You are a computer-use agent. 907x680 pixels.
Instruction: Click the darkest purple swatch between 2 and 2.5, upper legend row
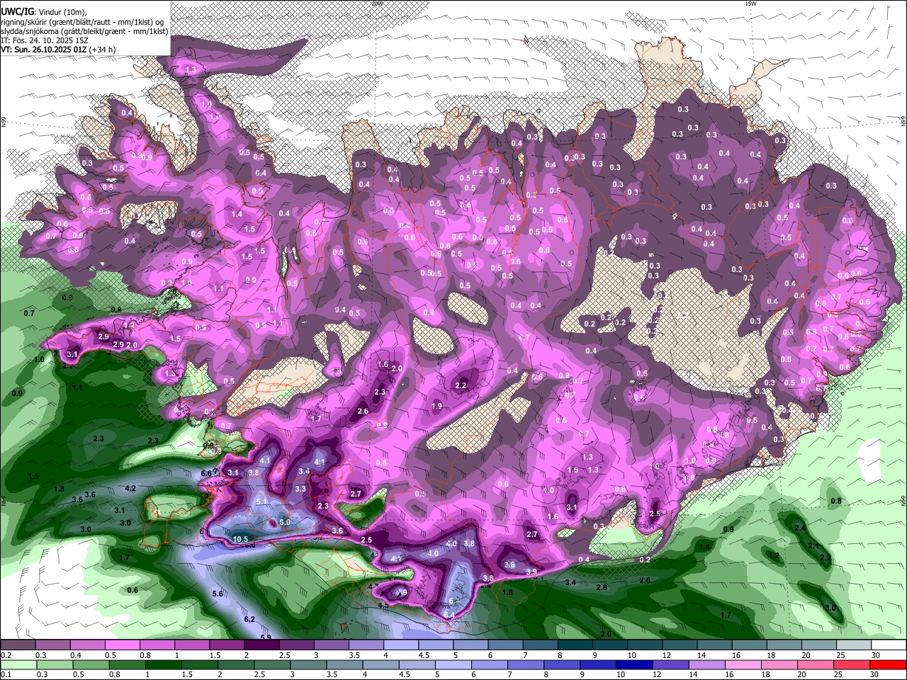tap(260, 645)
